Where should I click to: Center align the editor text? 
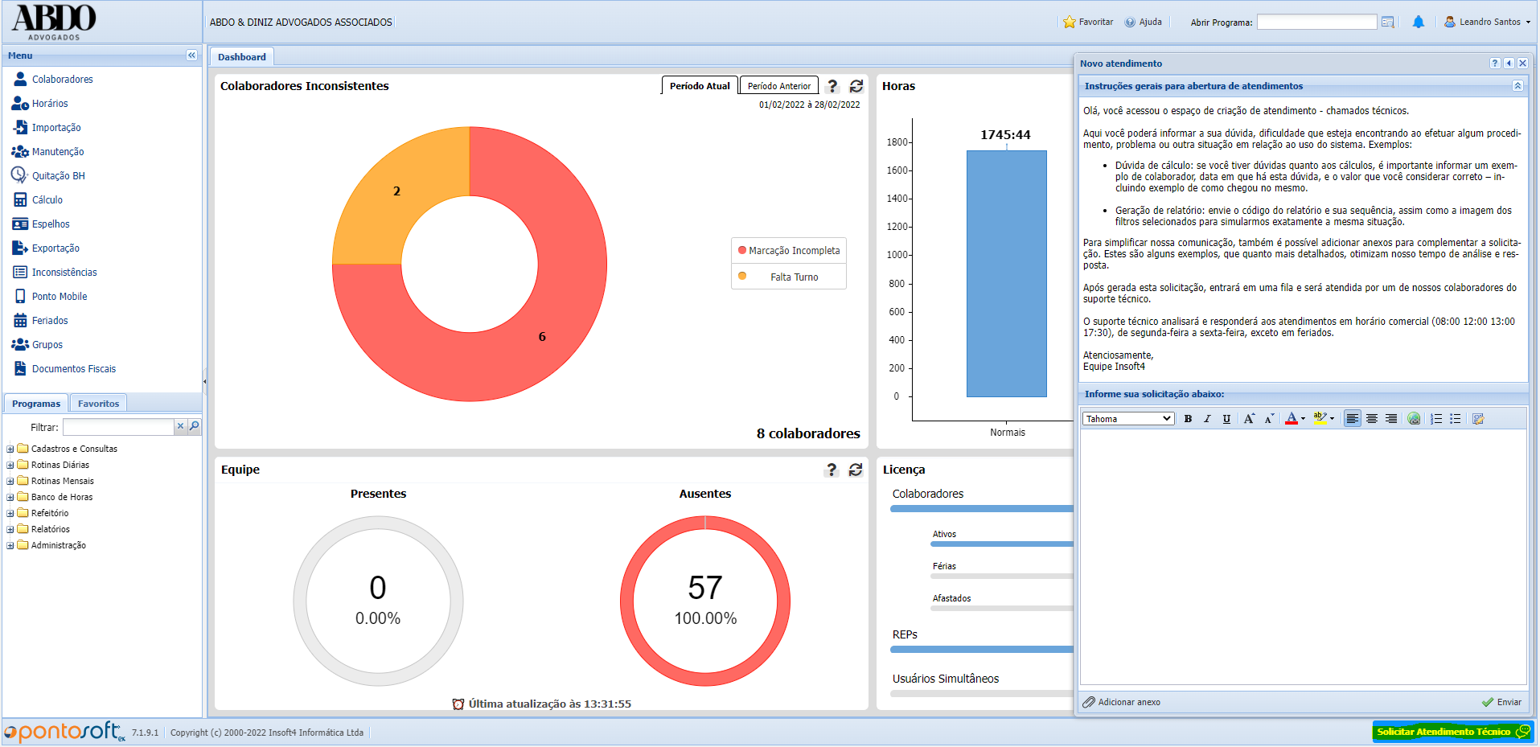(x=1372, y=419)
